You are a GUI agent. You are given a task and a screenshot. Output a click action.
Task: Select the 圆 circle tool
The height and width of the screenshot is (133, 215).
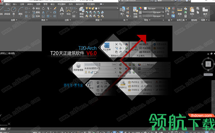pyautogui.click(x=14, y=11)
